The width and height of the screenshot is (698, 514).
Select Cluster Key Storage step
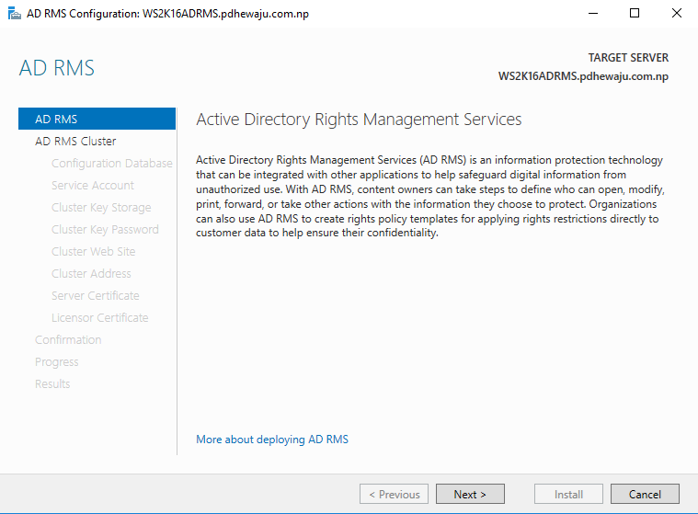(101, 208)
